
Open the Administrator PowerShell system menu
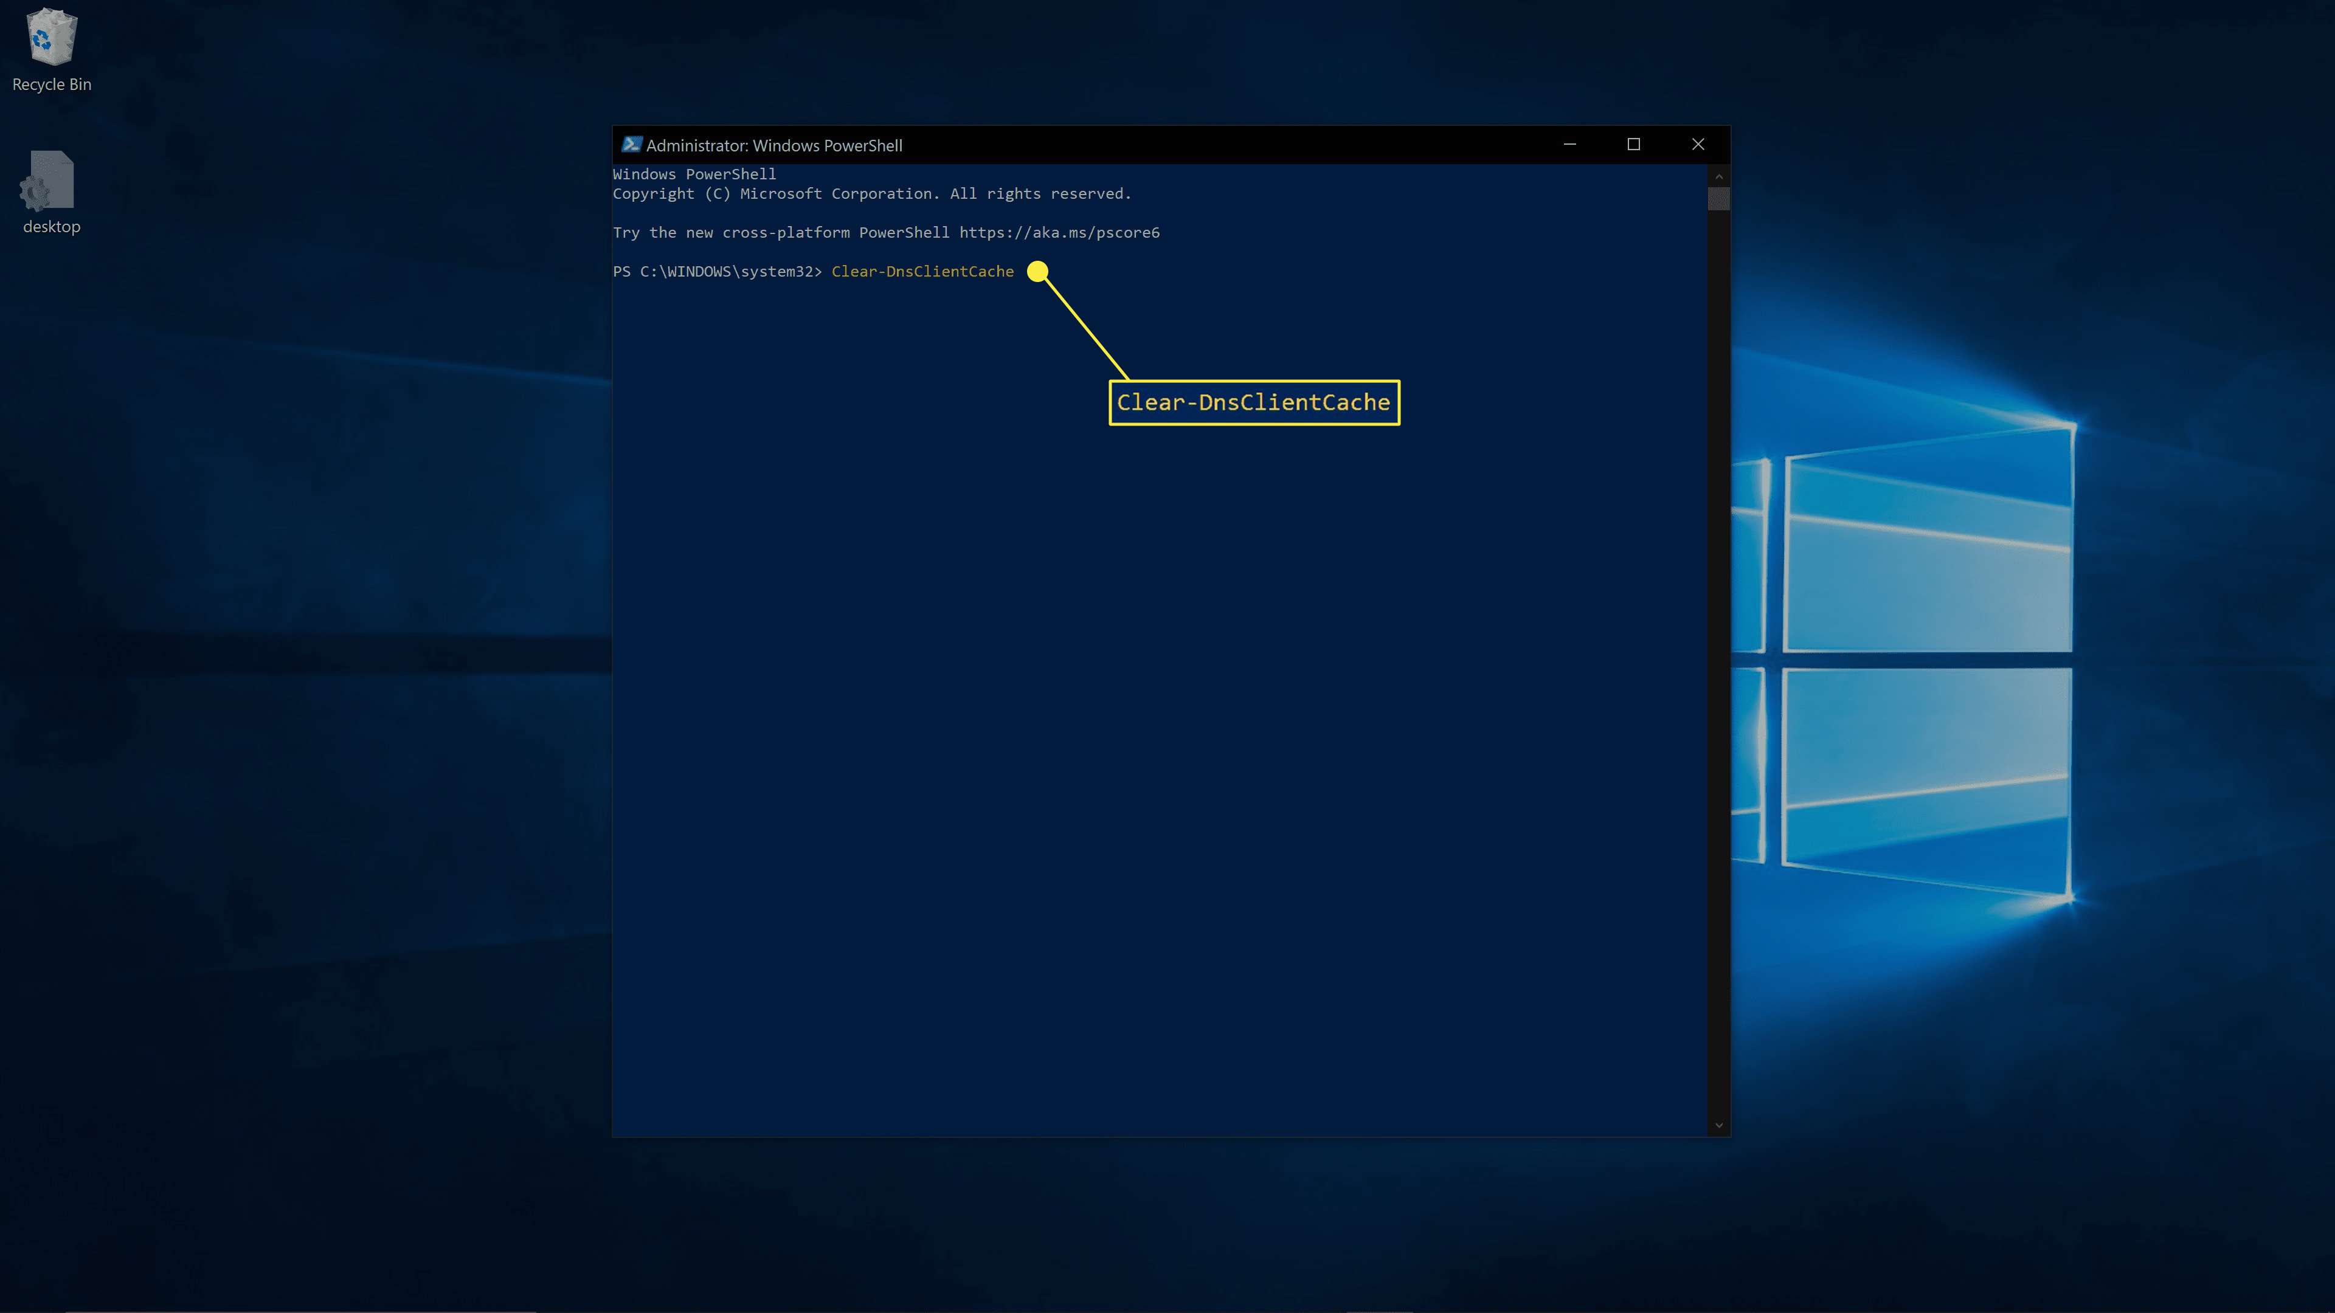630,144
